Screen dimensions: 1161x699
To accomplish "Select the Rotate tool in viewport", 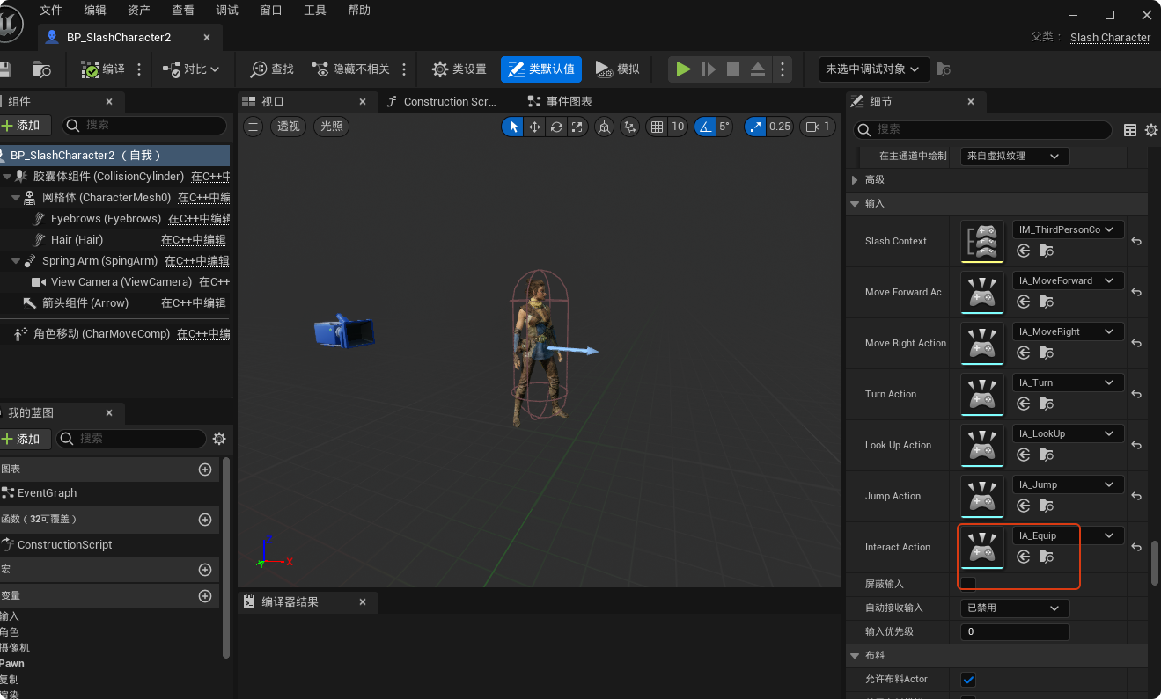I will (556, 127).
